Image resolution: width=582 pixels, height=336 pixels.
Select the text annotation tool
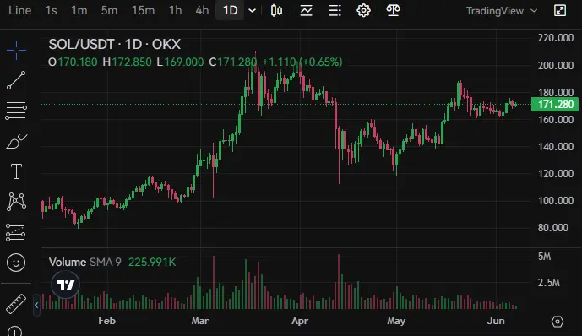pos(16,171)
